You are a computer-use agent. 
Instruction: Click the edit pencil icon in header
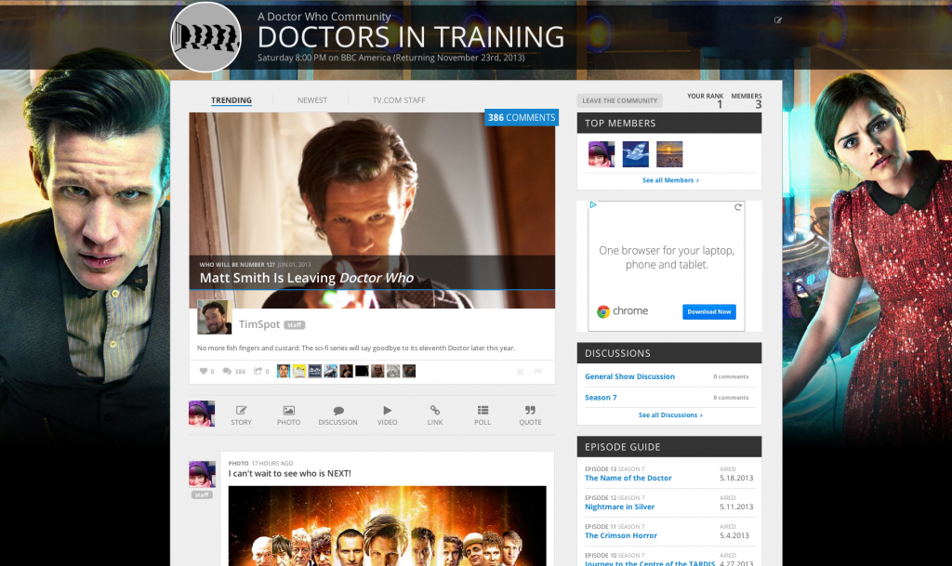[x=778, y=20]
